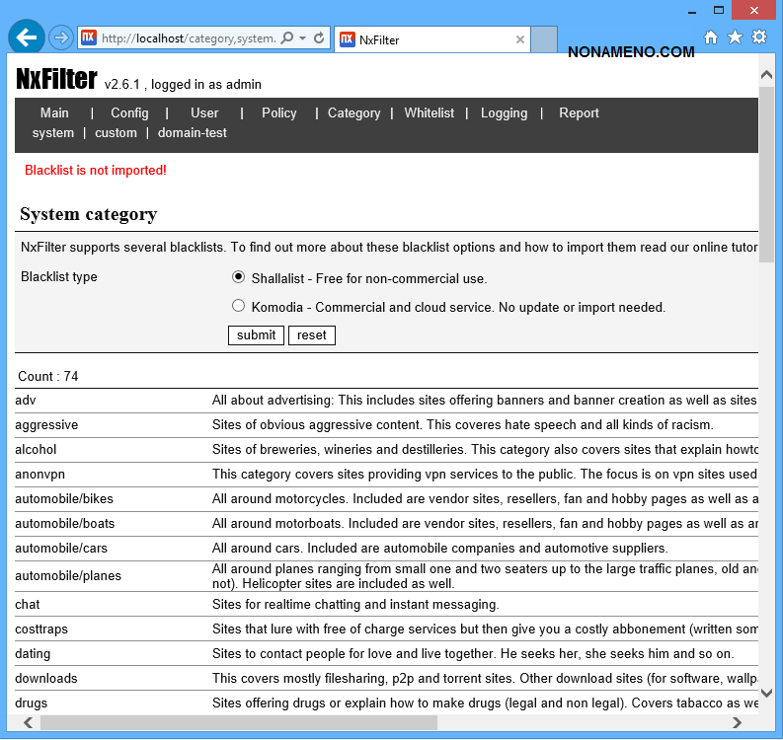783x740 pixels.
Task: Refresh the page with the reload icon
Action: coord(319,38)
